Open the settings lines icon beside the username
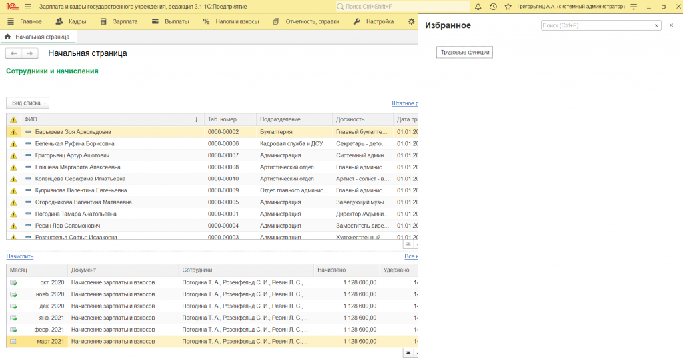683x359 pixels. [634, 7]
